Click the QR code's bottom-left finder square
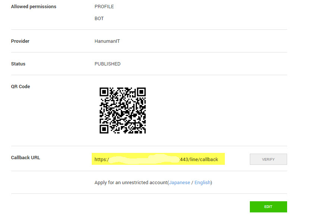Image resolution: width=330 pixels, height=218 pixels. click(x=104, y=129)
